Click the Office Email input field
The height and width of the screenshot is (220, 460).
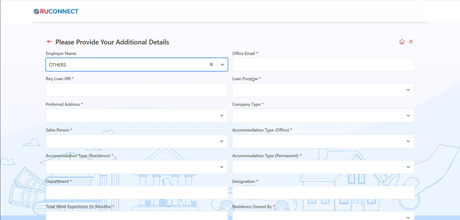click(x=323, y=65)
